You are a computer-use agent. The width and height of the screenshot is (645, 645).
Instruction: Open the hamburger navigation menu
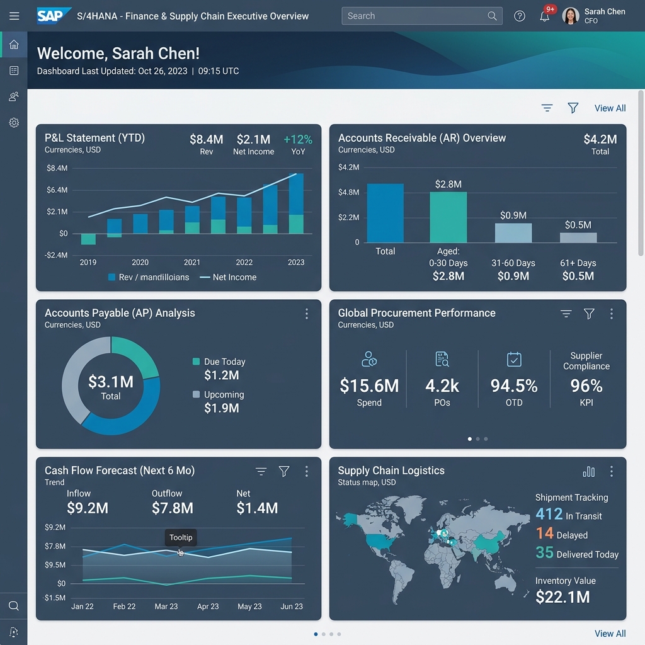pyautogui.click(x=14, y=16)
